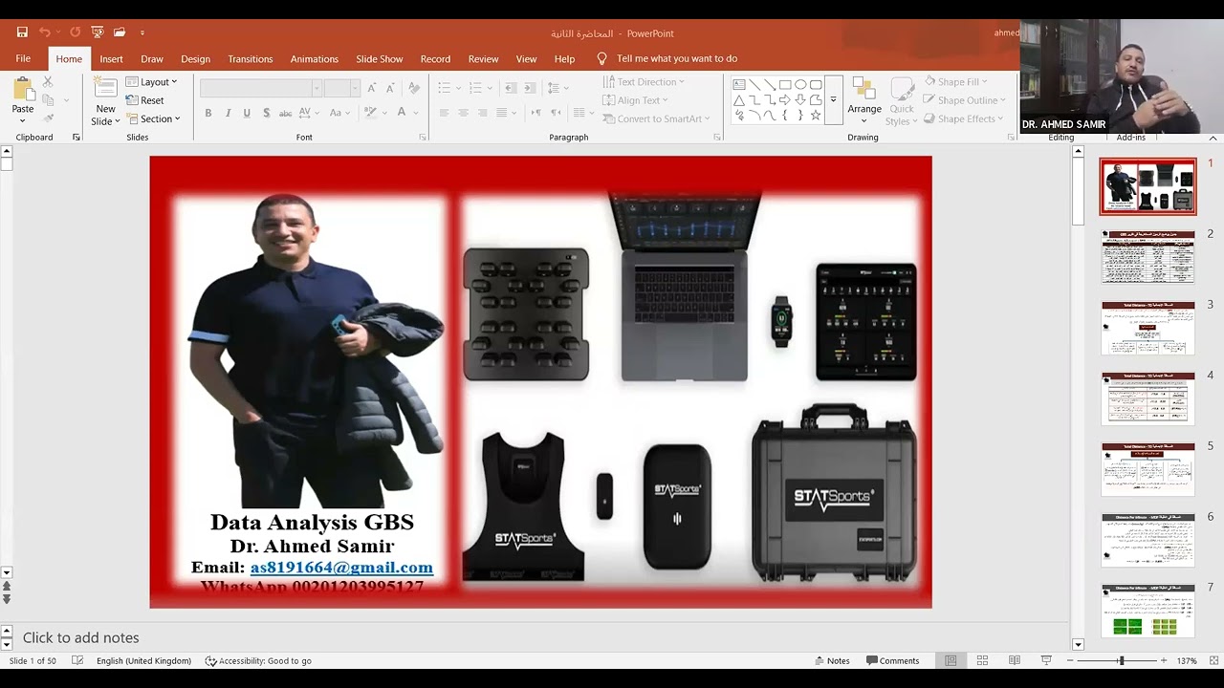The width and height of the screenshot is (1224, 688).
Task: Adjust the zoom slider handle
Action: point(1122,660)
